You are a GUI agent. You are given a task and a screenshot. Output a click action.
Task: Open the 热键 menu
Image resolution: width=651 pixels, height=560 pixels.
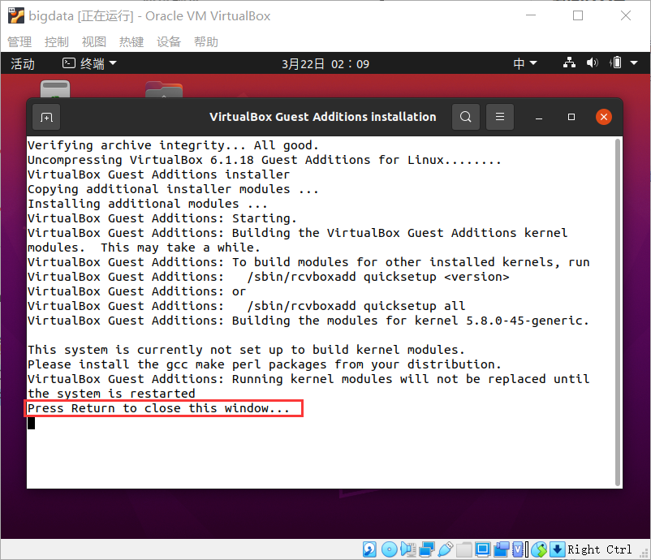(131, 42)
